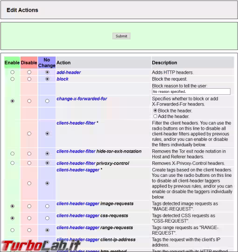Screen dimensions: 238x252
Task: Click the Description column header
Action: coord(193,63)
